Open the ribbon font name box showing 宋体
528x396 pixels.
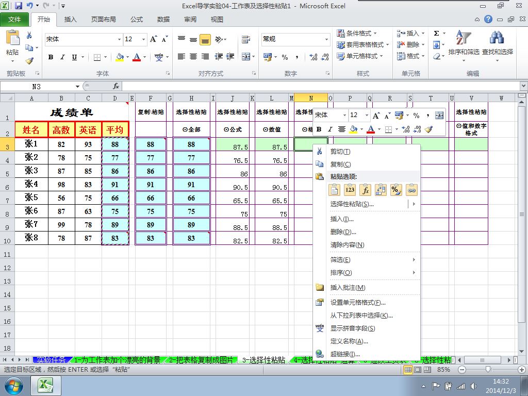pyautogui.click(x=83, y=39)
